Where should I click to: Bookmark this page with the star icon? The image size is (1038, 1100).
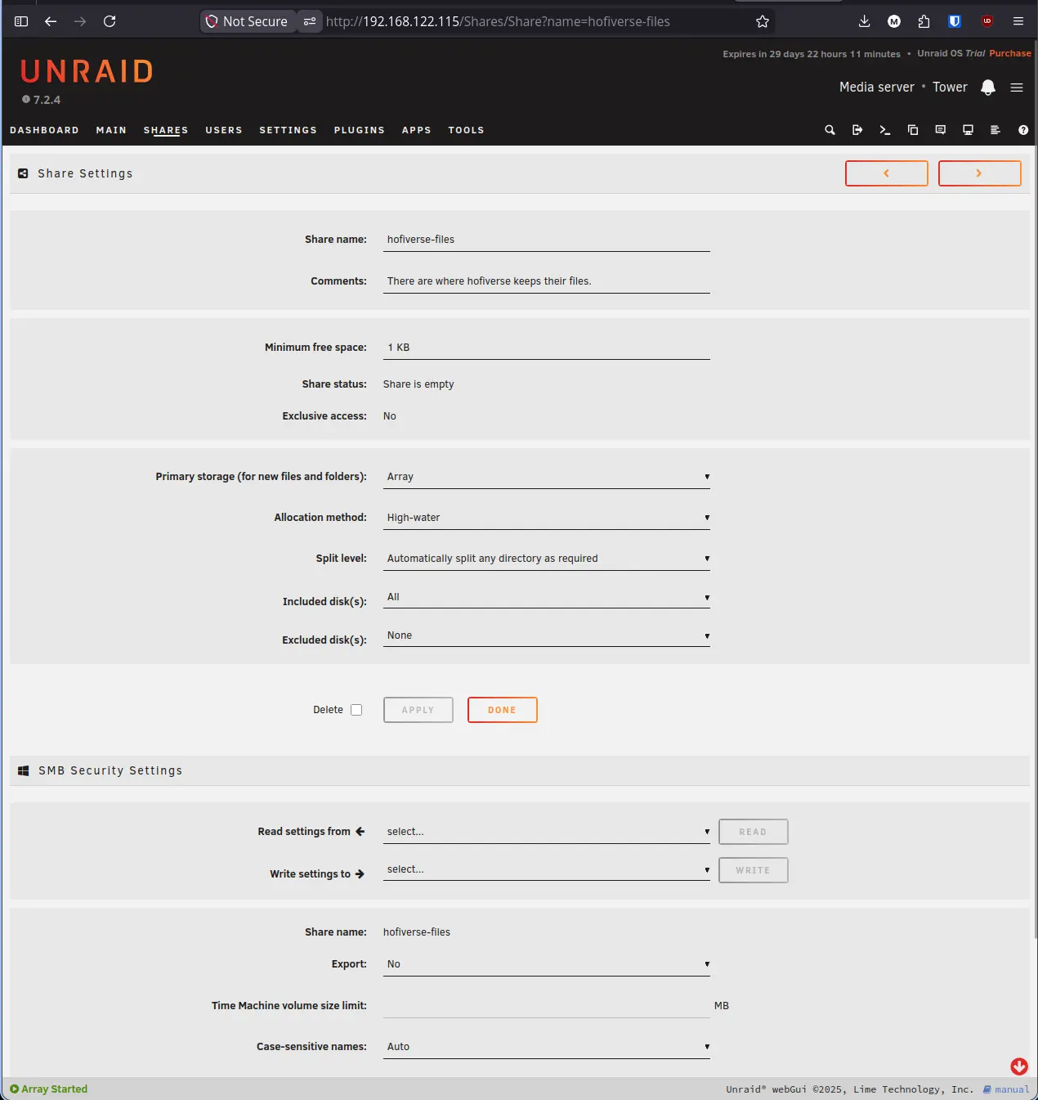[x=763, y=21]
